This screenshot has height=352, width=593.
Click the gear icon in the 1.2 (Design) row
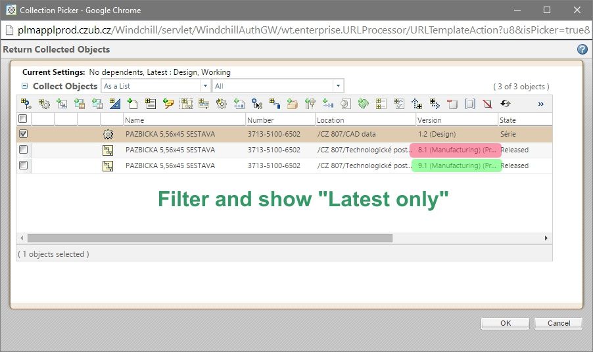pyautogui.click(x=108, y=134)
